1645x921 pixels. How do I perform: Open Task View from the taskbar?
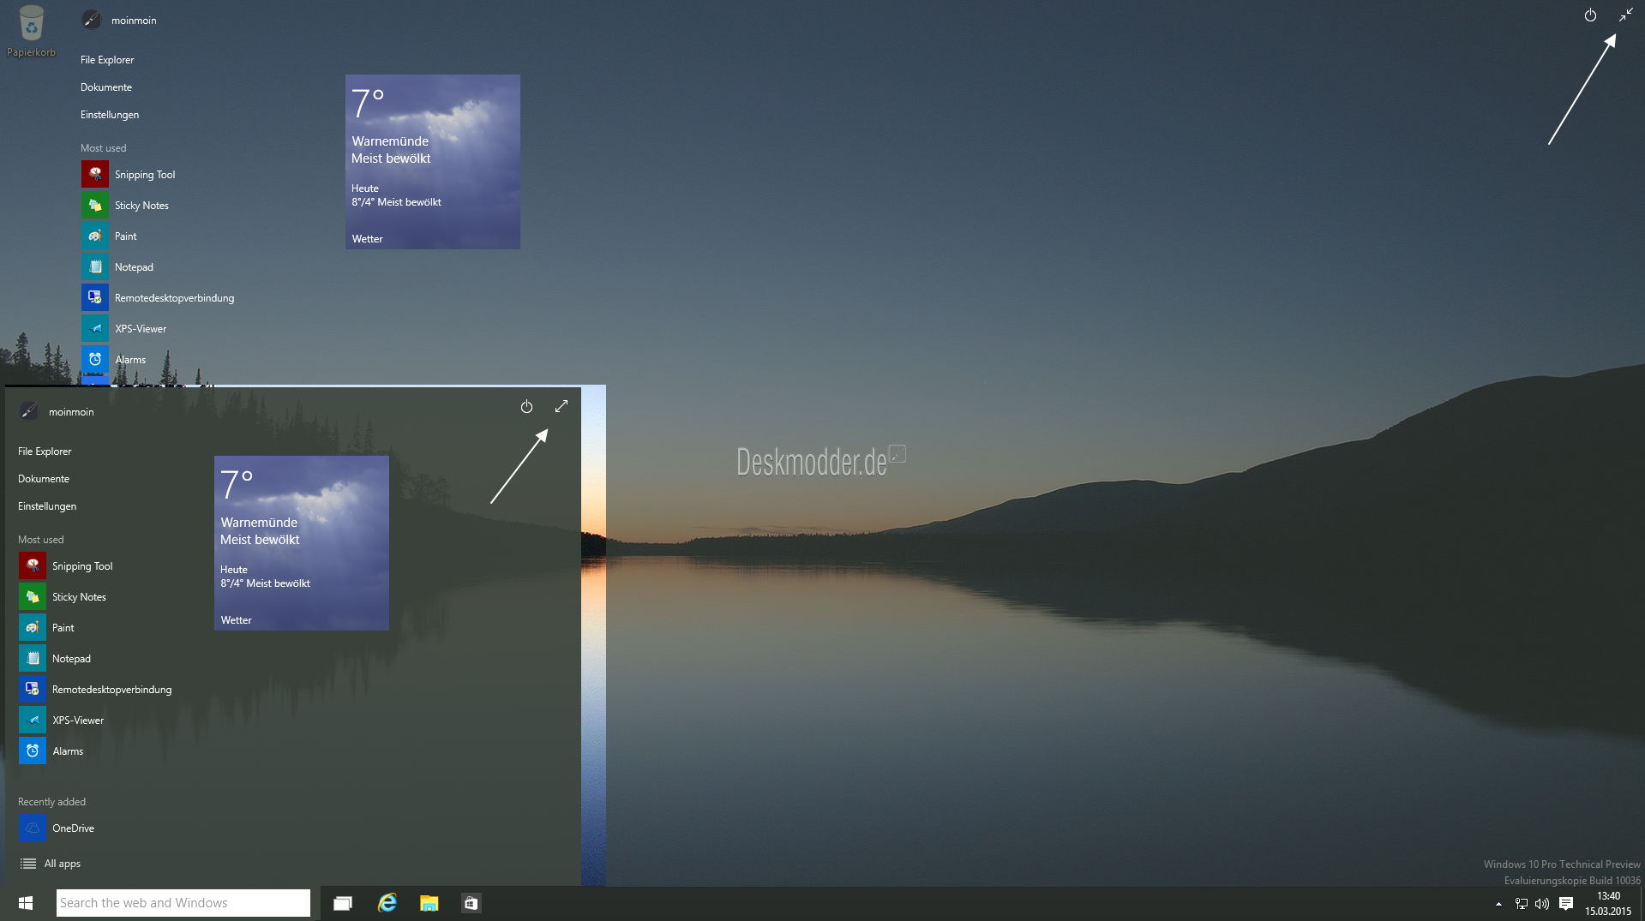pos(343,903)
